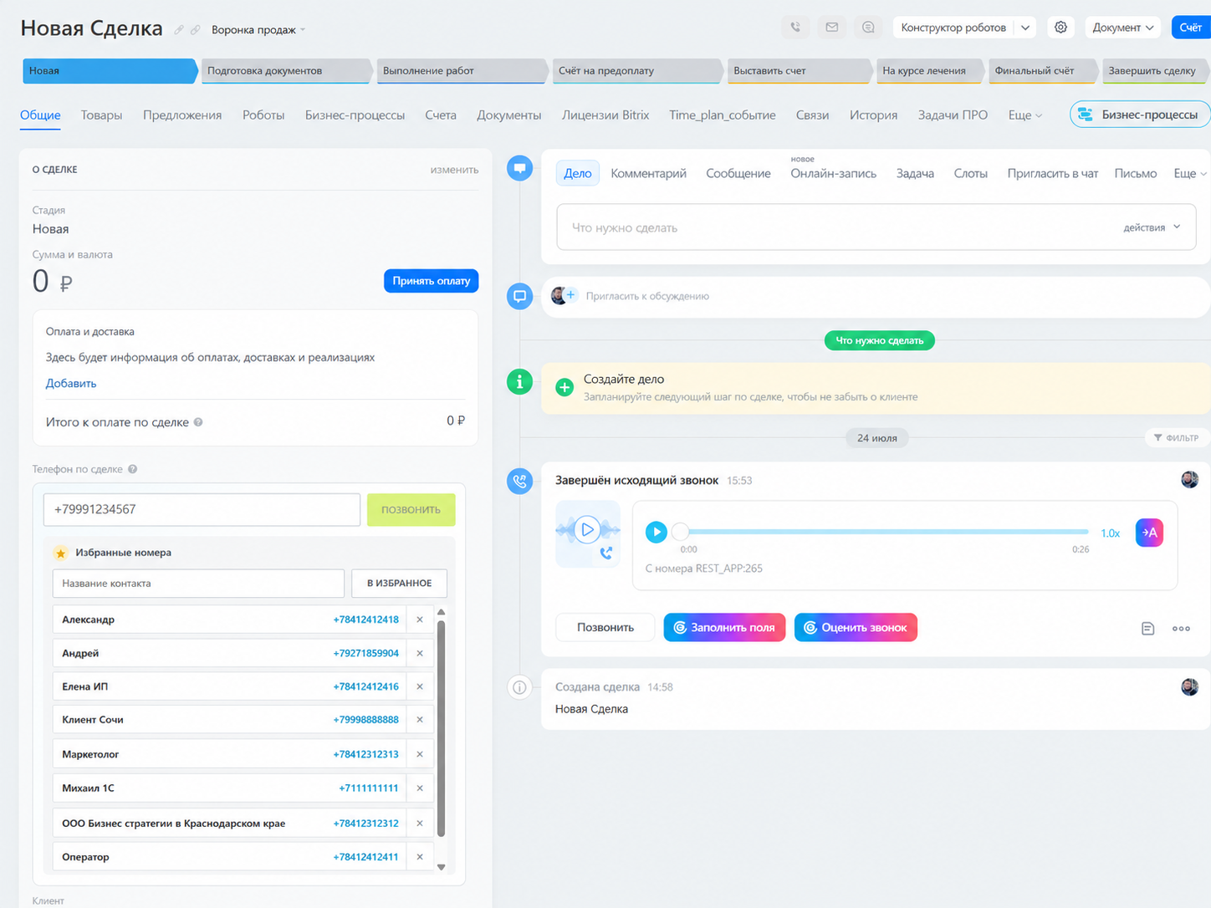Click the Название контакта field

[x=198, y=584]
